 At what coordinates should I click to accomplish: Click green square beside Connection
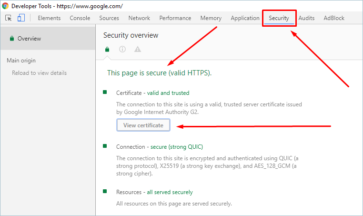pyautogui.click(x=105, y=146)
